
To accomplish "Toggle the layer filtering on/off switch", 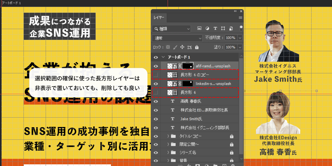I will coord(241,28).
